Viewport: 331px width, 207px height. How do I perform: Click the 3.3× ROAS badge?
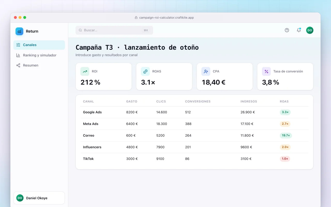click(285, 112)
